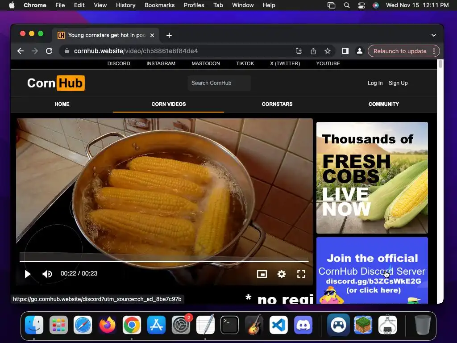The image size is (457, 343).
Task: Play the corn video
Action: tap(27, 274)
